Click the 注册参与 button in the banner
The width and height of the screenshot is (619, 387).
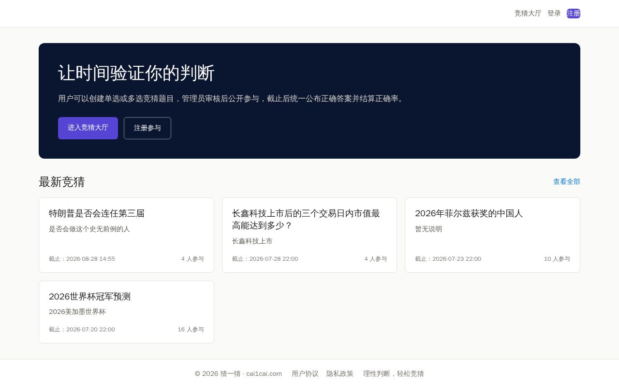click(x=147, y=128)
